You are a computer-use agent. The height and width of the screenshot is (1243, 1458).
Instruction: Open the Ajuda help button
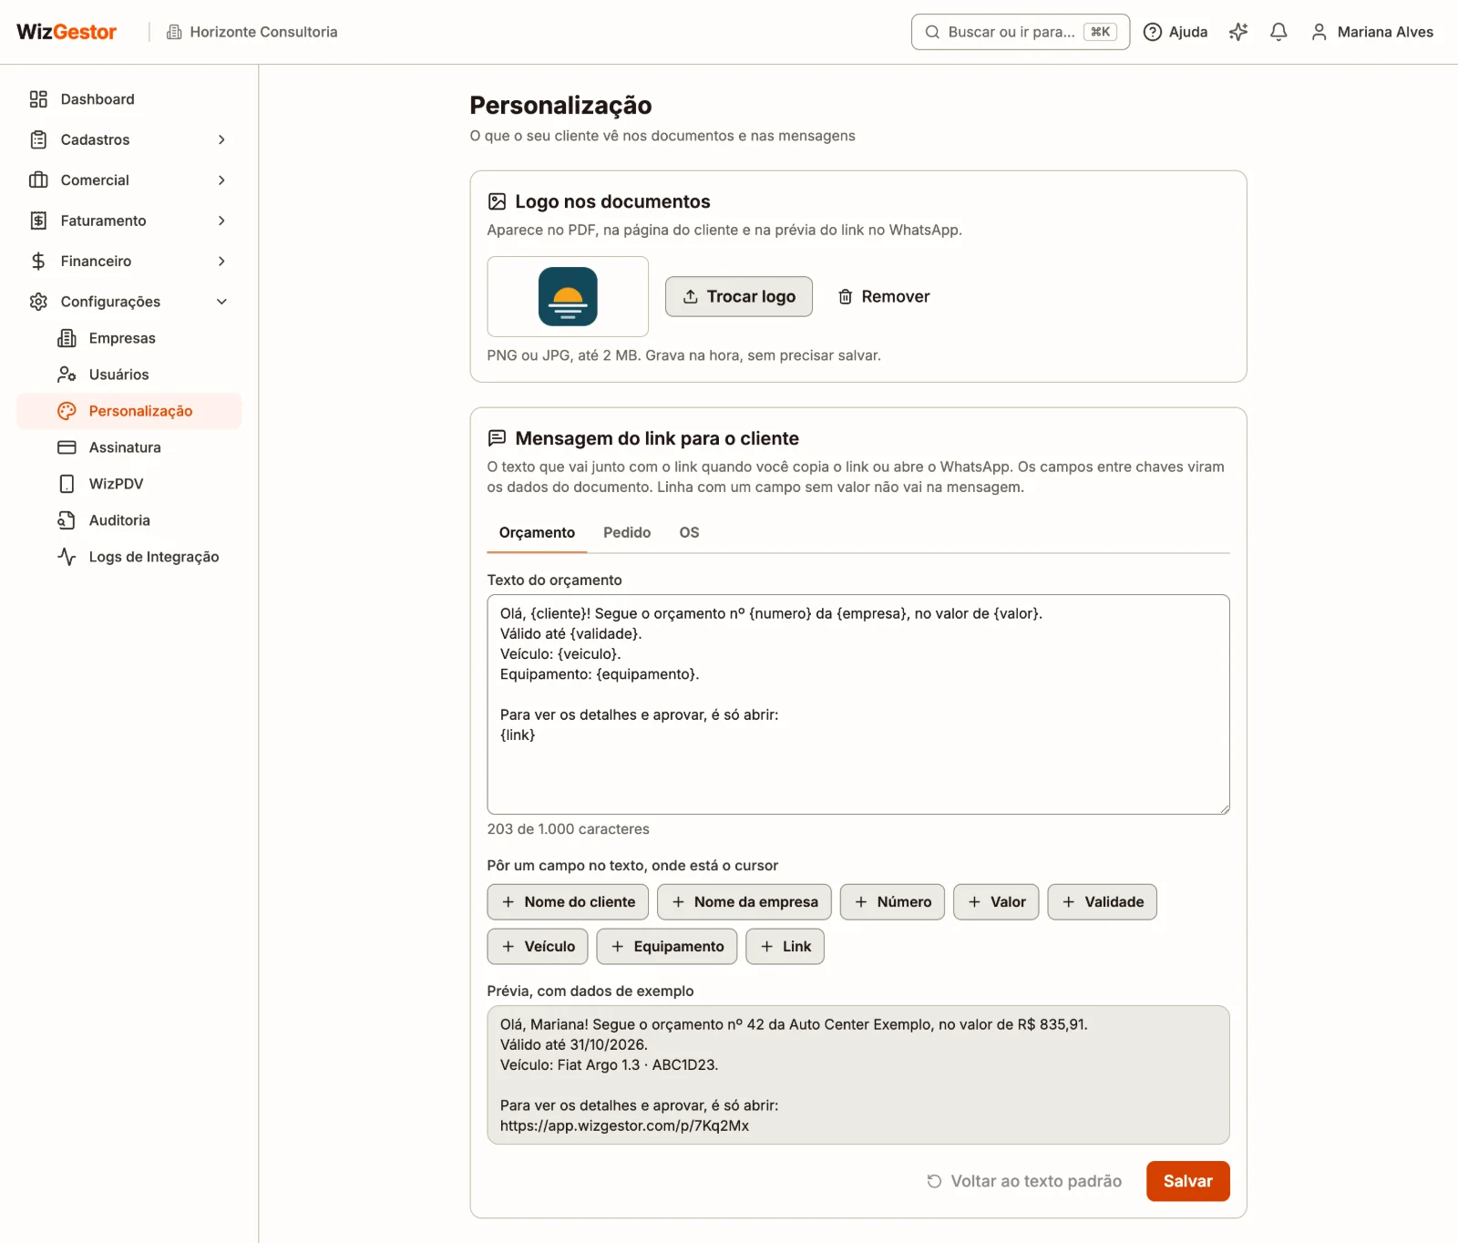1176,32
